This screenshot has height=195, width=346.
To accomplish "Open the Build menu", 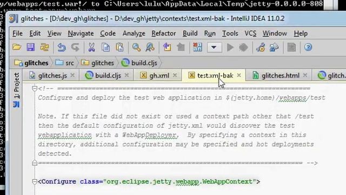I will coord(190,34).
